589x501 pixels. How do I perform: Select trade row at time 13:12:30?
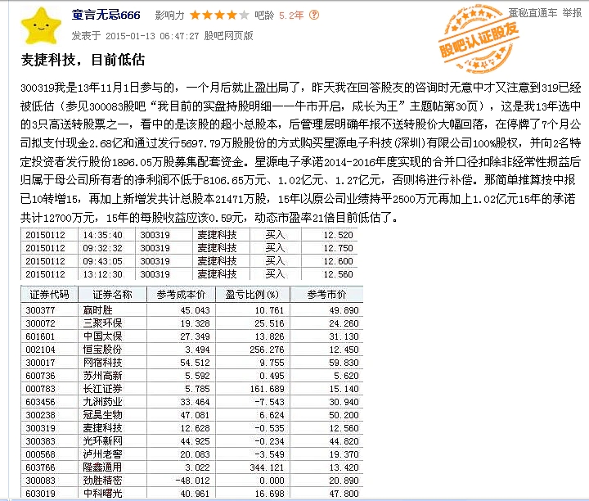[189, 274]
